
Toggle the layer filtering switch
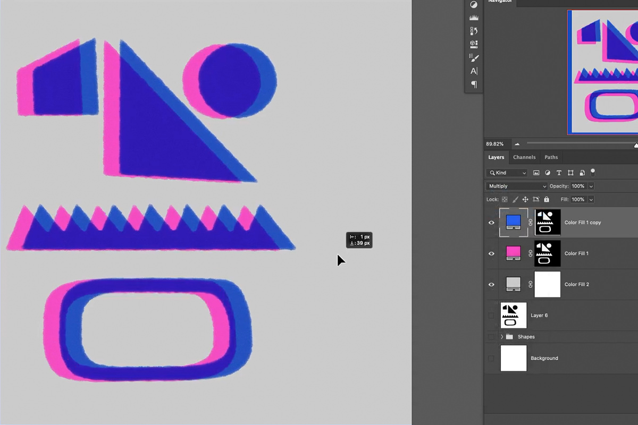[x=592, y=172]
